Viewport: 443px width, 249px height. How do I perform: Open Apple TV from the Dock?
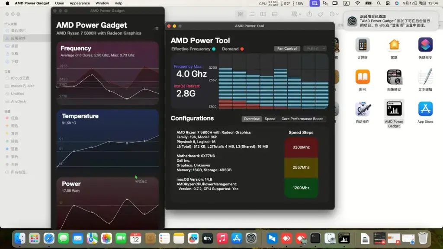click(208, 239)
